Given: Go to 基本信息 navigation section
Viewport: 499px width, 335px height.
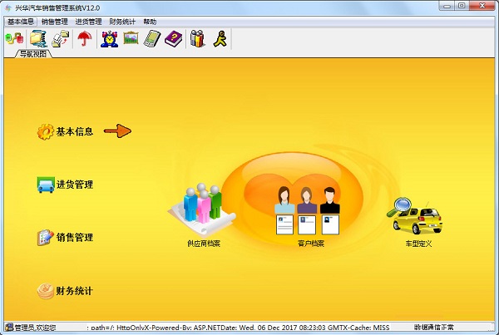Looking at the screenshot, I should coord(75,131).
